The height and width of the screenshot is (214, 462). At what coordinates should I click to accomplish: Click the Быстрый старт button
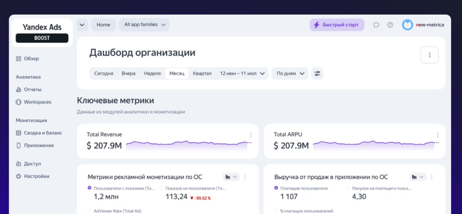337,25
